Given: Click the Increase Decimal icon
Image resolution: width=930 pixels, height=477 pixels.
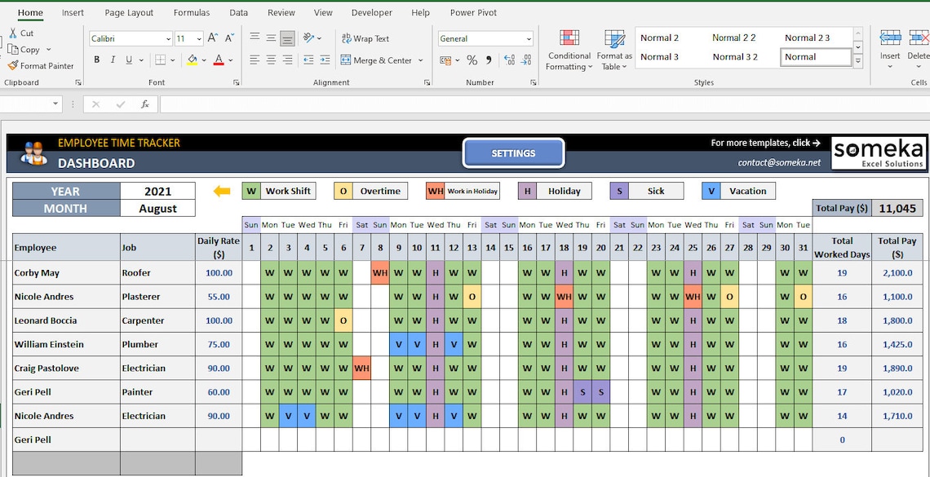Looking at the screenshot, I should pos(508,60).
